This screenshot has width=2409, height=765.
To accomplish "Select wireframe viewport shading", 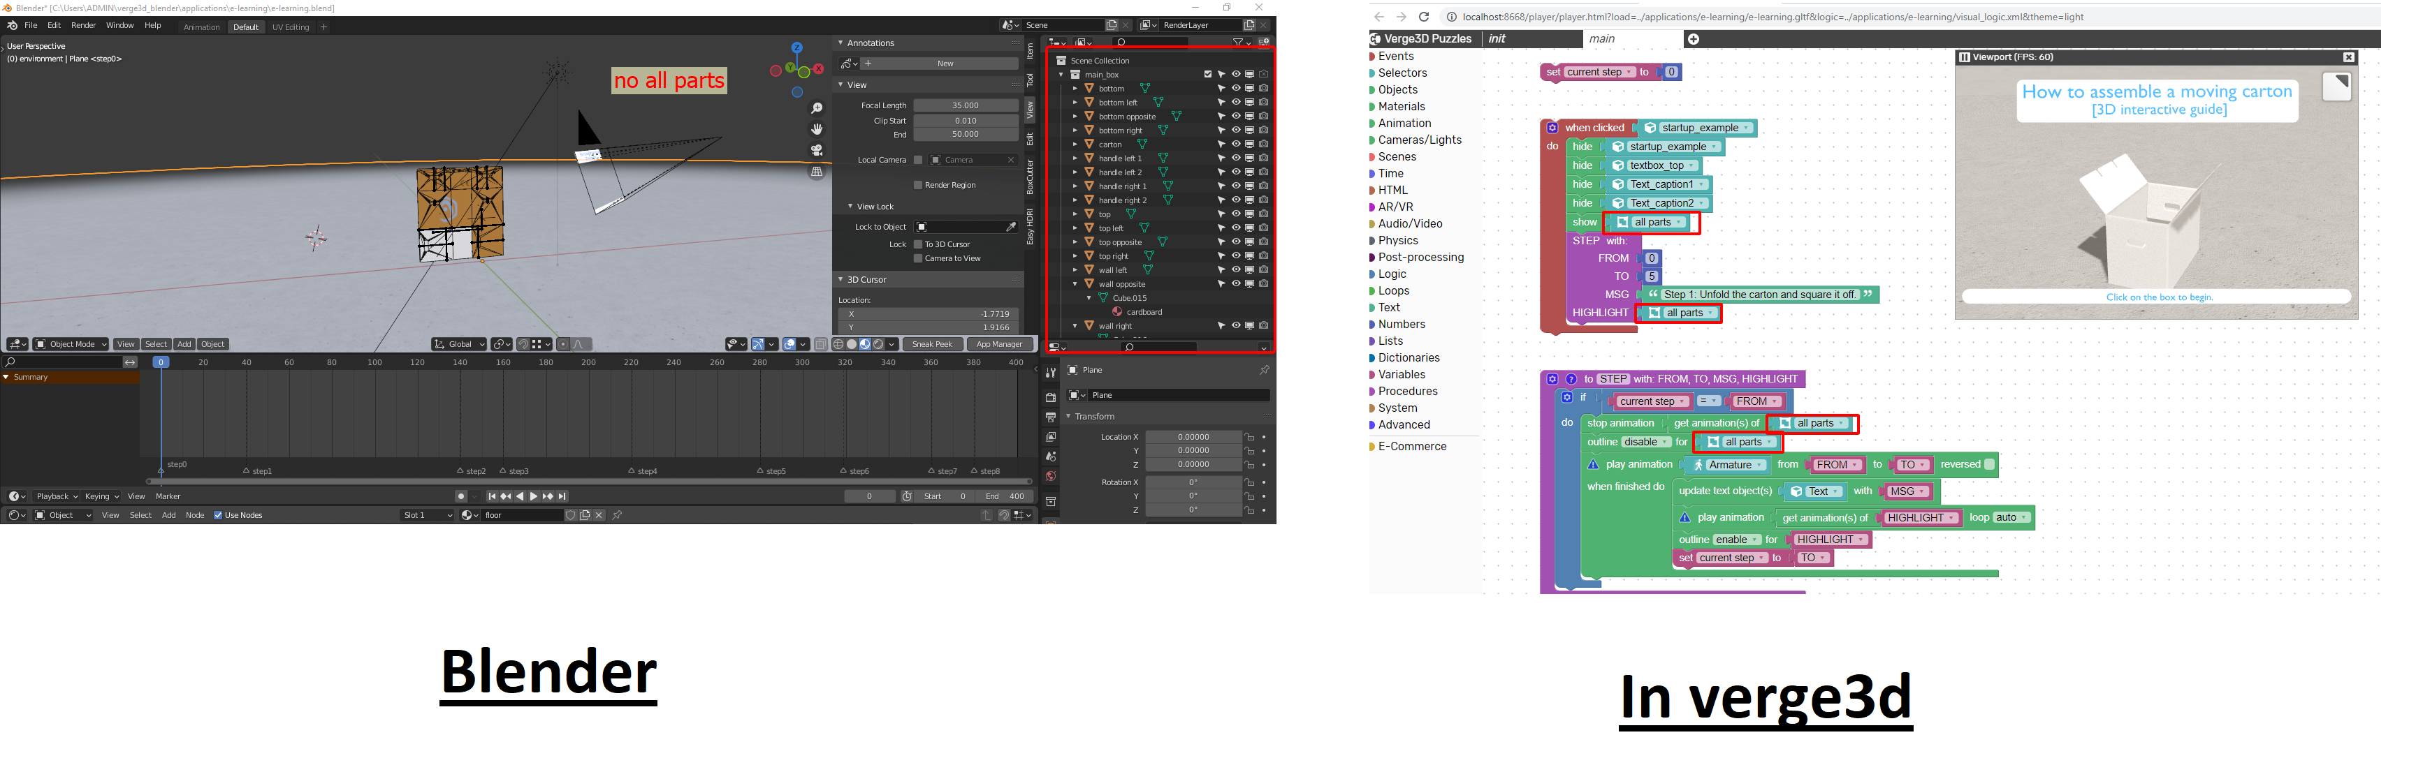I will click(838, 345).
